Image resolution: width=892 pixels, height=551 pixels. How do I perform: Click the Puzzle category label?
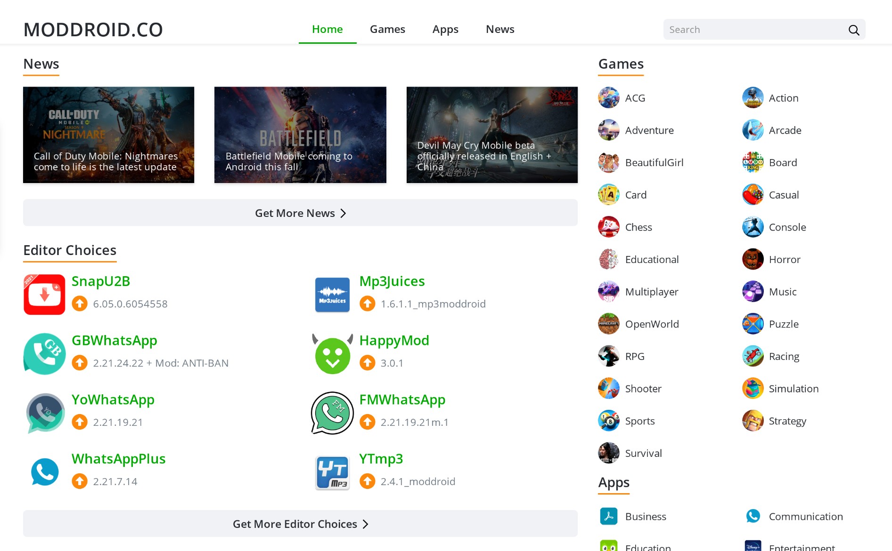tap(784, 324)
